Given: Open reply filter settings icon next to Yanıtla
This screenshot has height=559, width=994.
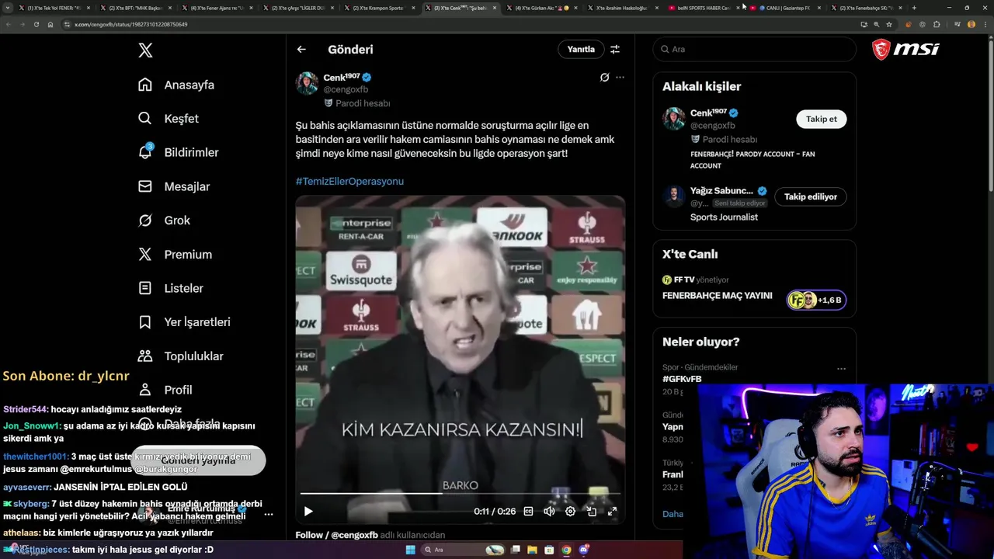Looking at the screenshot, I should [615, 49].
